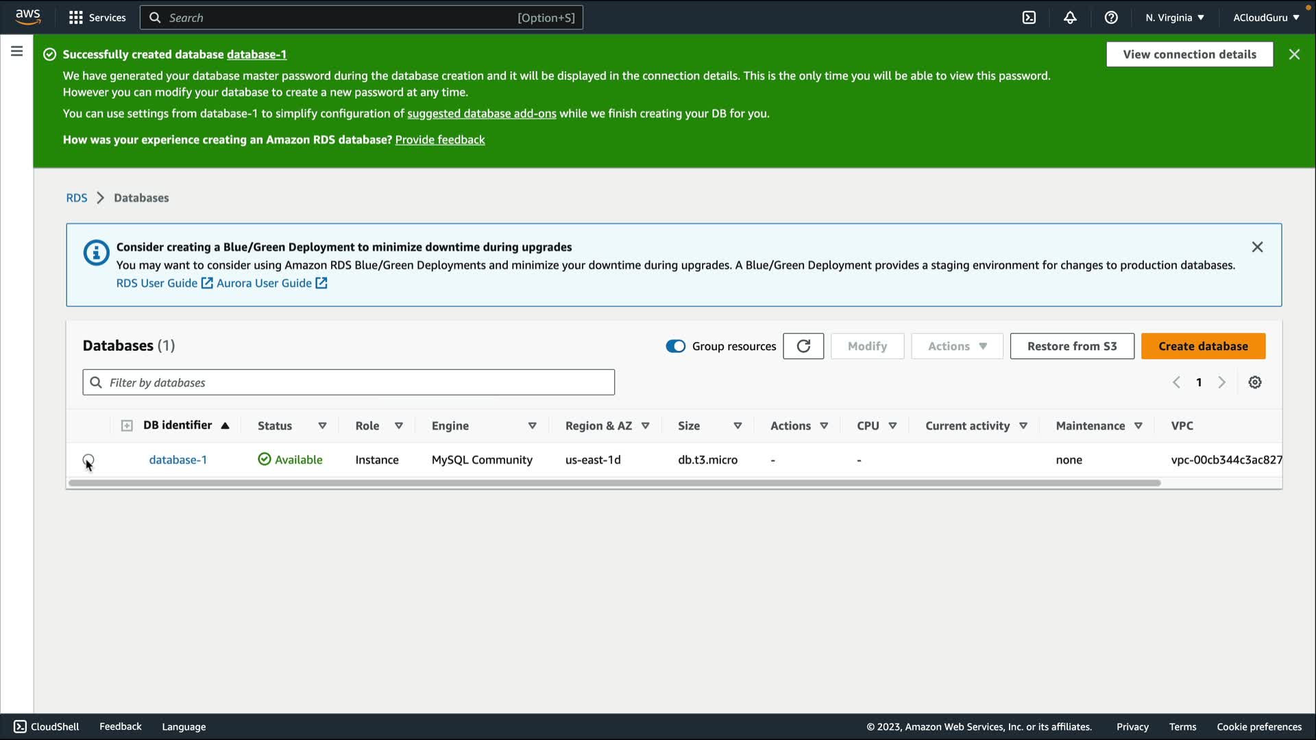
Task: Toggle the Group resources switch
Action: coord(675,346)
